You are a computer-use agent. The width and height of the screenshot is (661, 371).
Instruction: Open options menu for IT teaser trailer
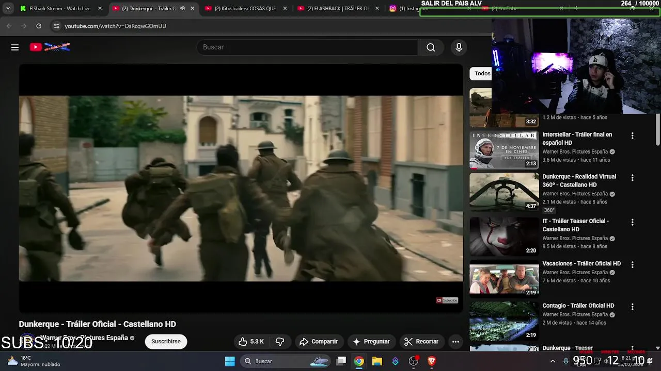tap(632, 222)
